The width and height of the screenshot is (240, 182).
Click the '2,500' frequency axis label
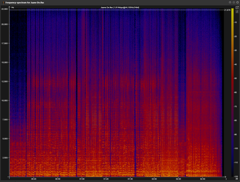click(5, 158)
